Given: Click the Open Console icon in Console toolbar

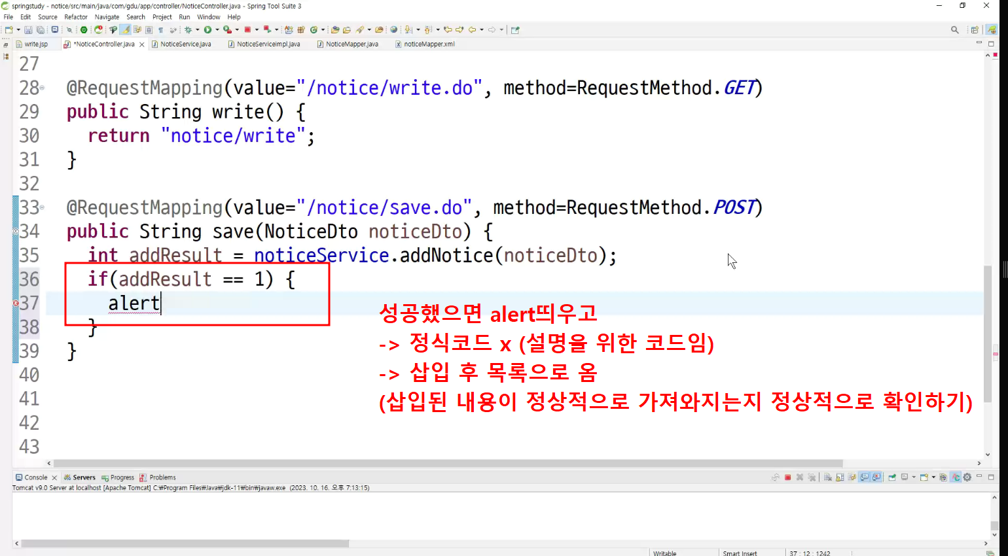Looking at the screenshot, I should (x=924, y=478).
